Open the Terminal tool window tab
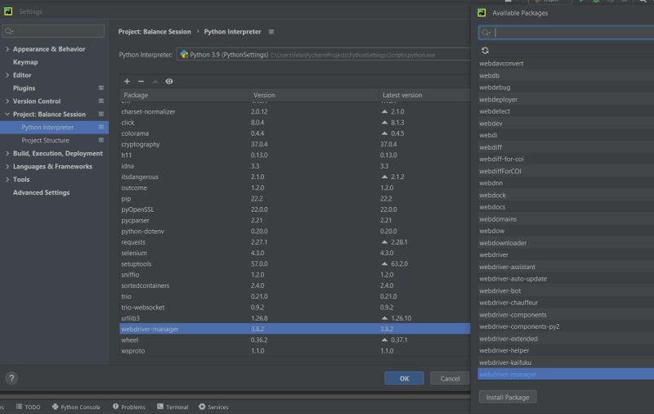The image size is (654, 414). [172, 407]
